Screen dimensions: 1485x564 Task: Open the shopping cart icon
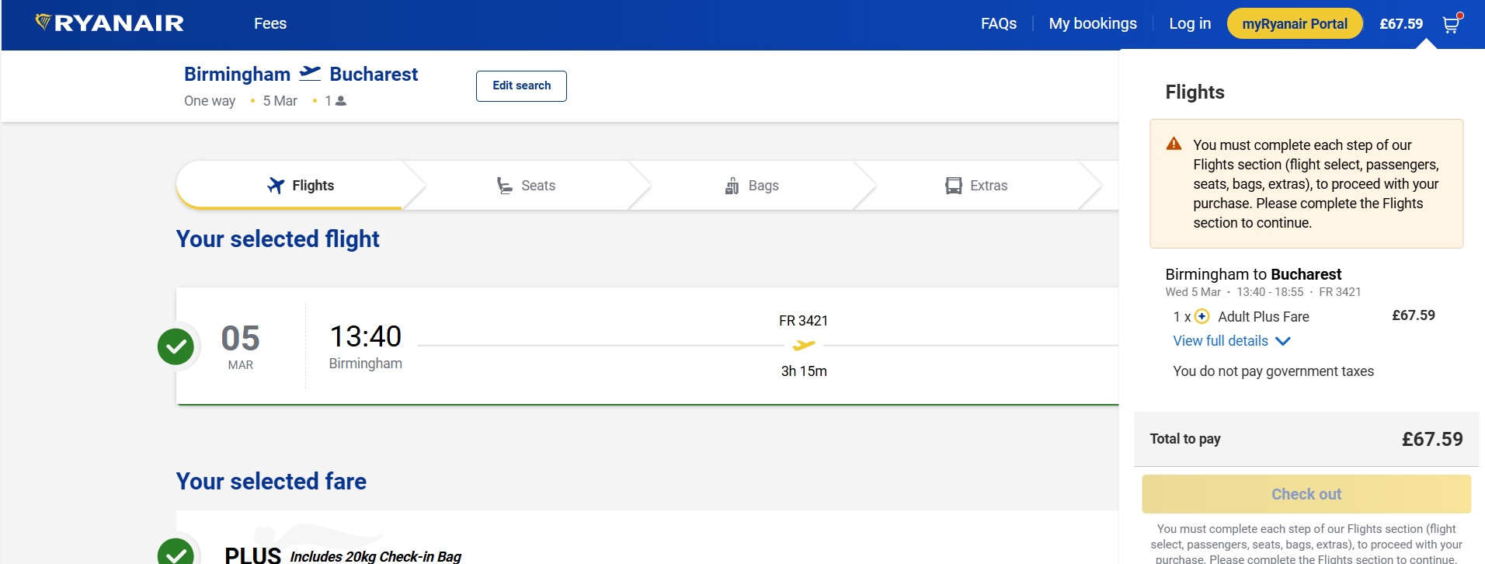(1451, 23)
